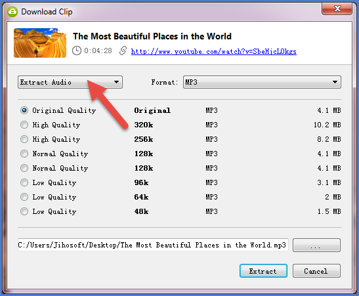
Task: Click the clock duration icon
Action: (77, 51)
